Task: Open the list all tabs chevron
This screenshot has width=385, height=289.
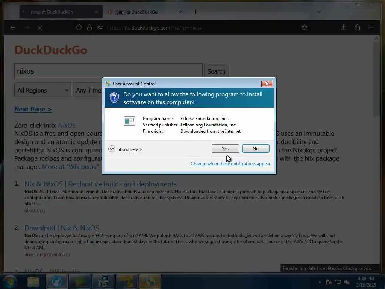Action: tap(319, 12)
